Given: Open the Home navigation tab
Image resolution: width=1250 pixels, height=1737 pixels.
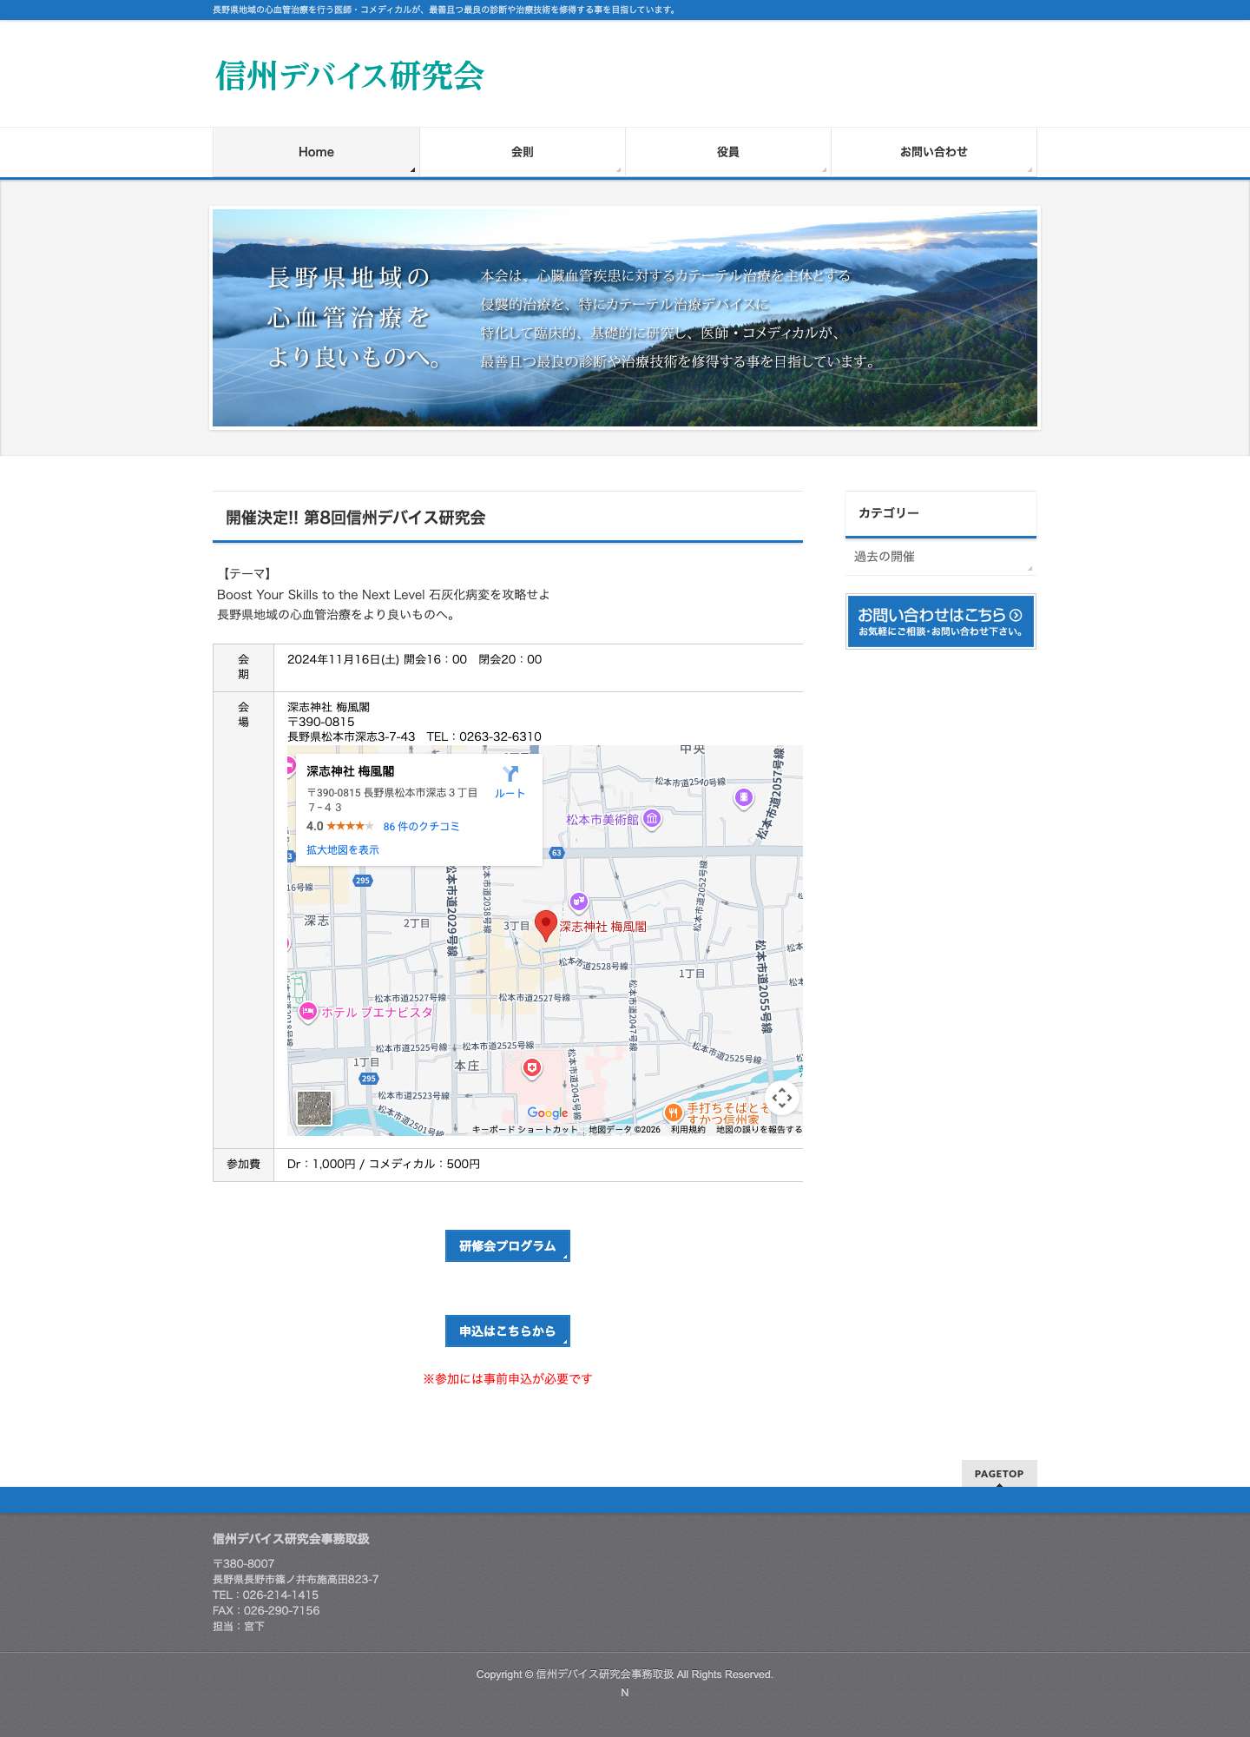Looking at the screenshot, I should pos(316,152).
